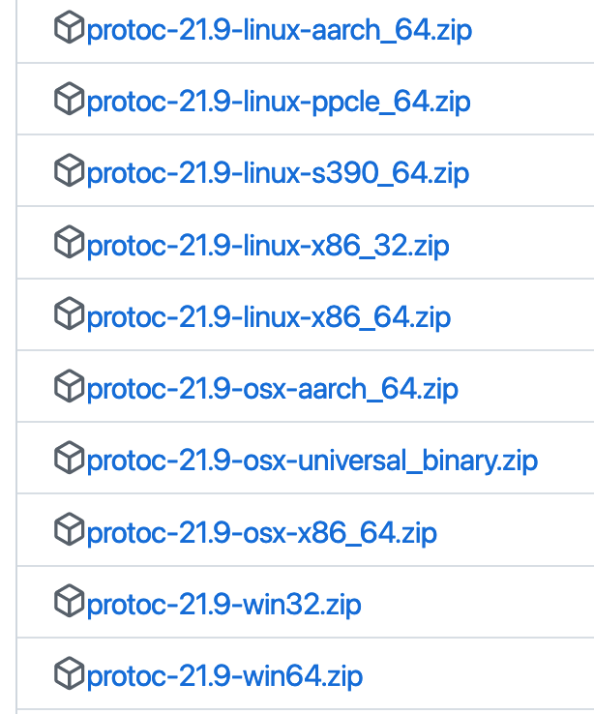594x714 pixels.
Task: Click package icon next to linux-s390_64 asset
Action: (70, 173)
